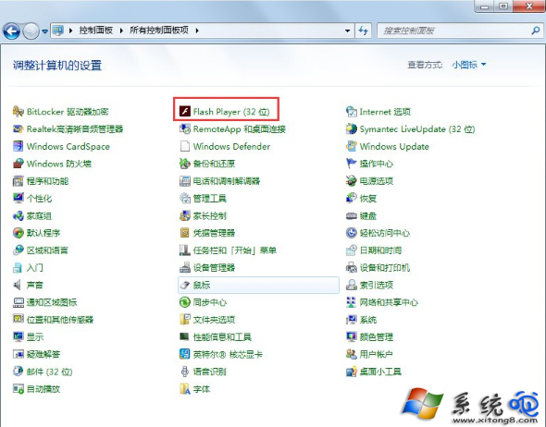Open the 性能信息和工具 link
This screenshot has height=427, width=546.
(x=222, y=337)
